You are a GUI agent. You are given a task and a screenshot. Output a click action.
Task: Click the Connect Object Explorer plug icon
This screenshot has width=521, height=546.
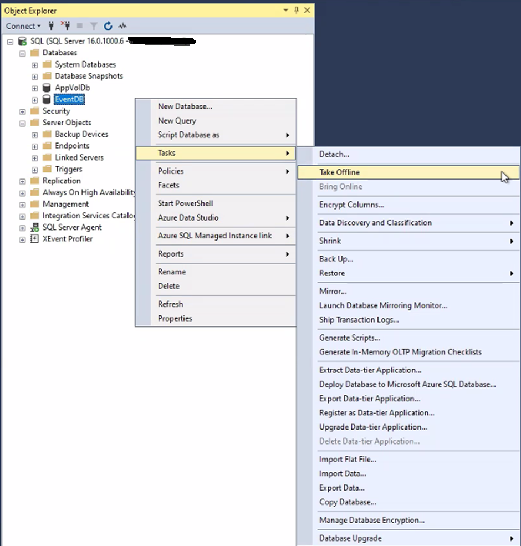52,26
